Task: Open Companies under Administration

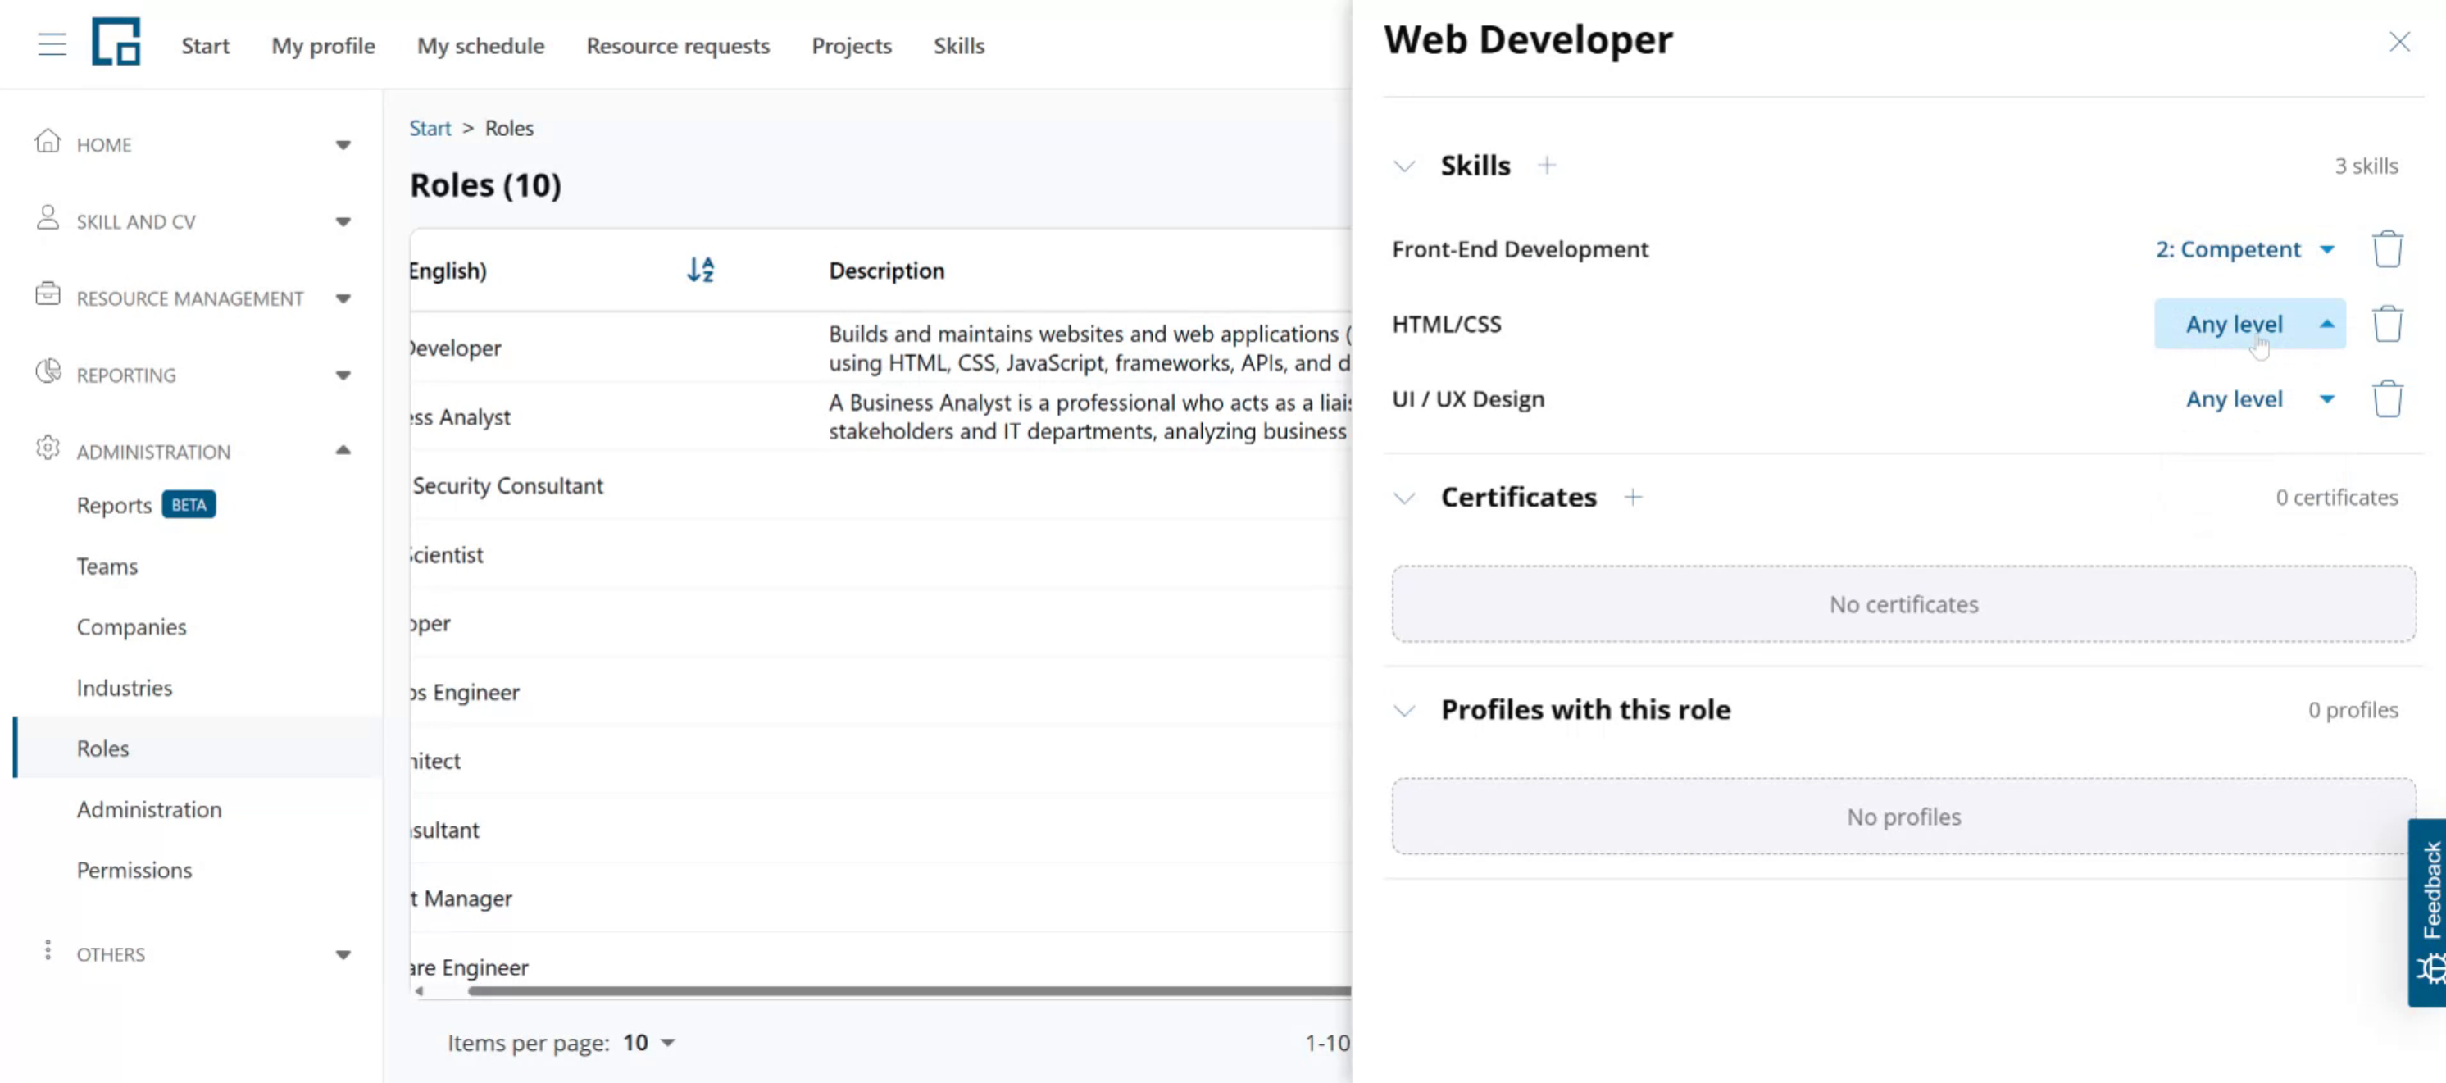Action: [x=132, y=627]
